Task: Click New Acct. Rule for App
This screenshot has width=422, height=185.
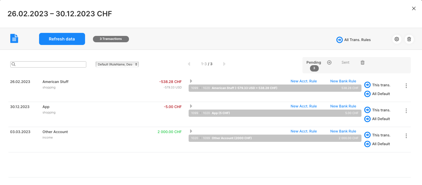Action: (304, 106)
